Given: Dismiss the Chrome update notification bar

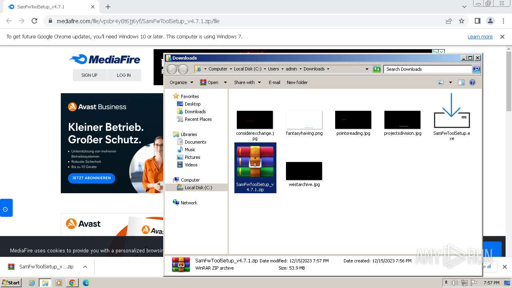Looking at the screenshot, I should pyautogui.click(x=502, y=37).
